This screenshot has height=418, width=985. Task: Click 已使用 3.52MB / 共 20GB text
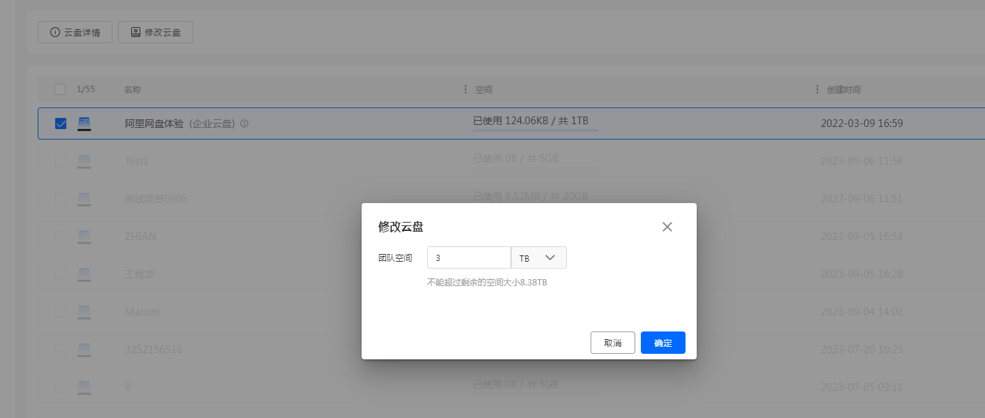(531, 196)
